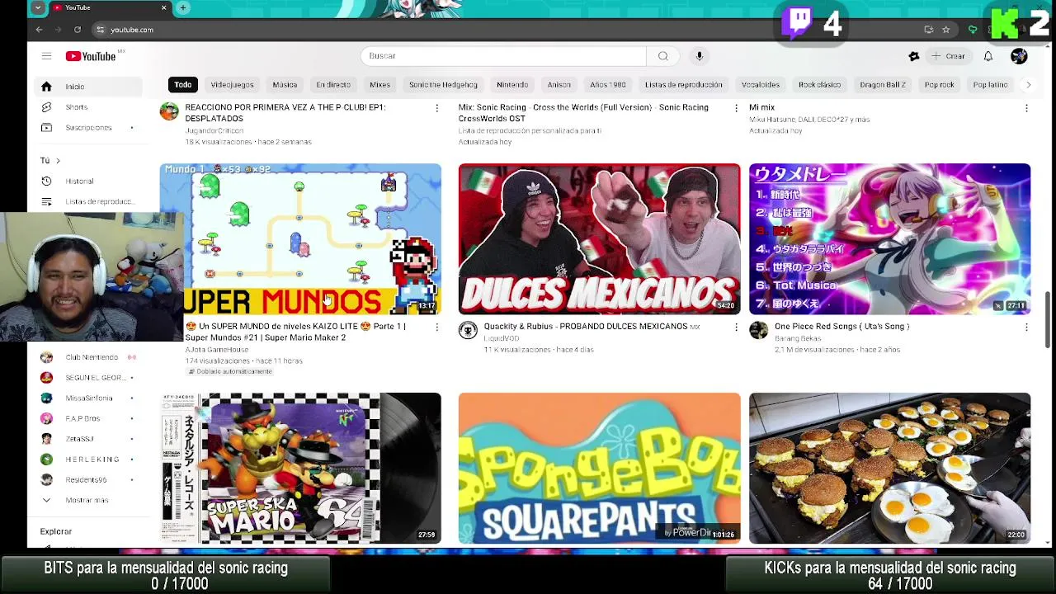Image resolution: width=1056 pixels, height=594 pixels.
Task: Open options for Sonic Racing mix
Action: (x=736, y=108)
